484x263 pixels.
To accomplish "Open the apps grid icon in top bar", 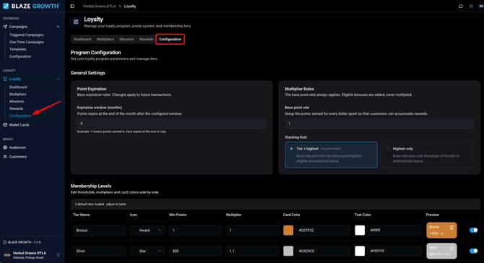I will pos(471,7).
